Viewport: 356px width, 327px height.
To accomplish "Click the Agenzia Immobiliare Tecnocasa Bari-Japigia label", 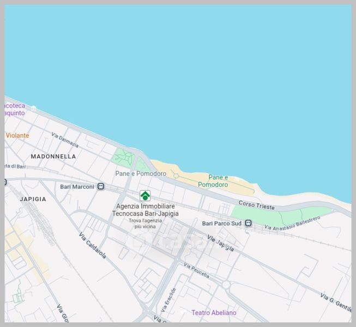I will [145, 210].
